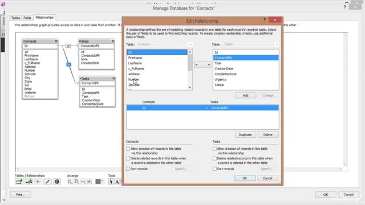Select LastName in Contacts field list
This screenshot has width=365, height=205.
[157, 63]
